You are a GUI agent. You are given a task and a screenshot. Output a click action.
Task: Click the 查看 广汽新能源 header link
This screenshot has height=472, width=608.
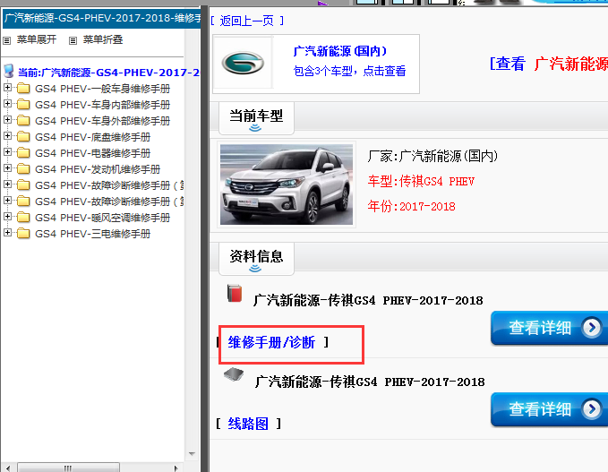(549, 64)
